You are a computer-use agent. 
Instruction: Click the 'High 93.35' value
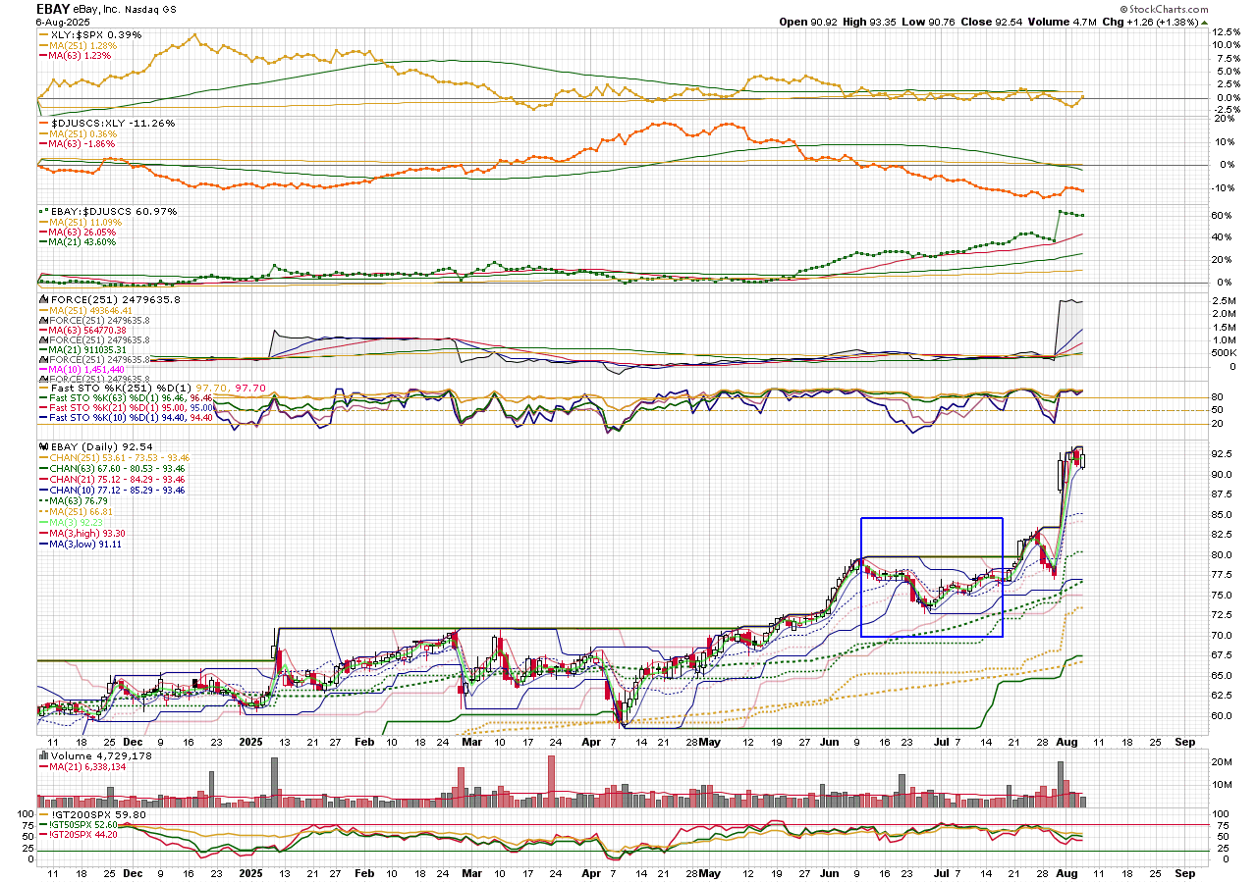(871, 22)
